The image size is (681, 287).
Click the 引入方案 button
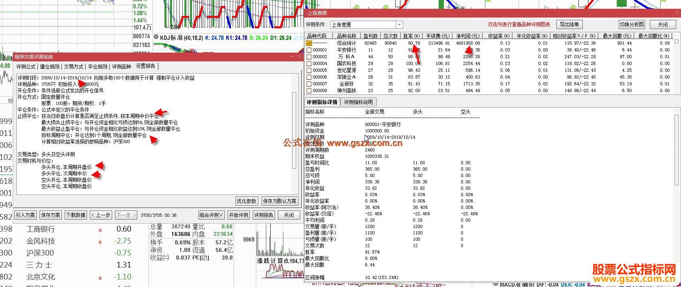point(26,215)
